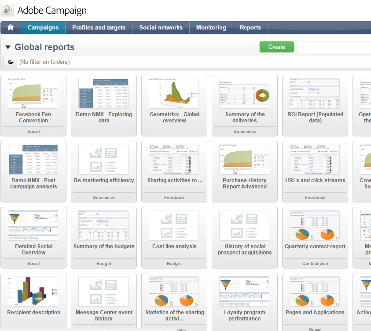Open the Reports tab
This screenshot has height=331, width=371.
coord(250,28)
